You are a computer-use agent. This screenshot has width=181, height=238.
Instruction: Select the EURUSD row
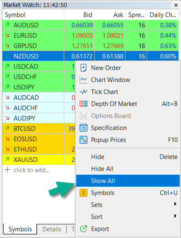coord(90,35)
